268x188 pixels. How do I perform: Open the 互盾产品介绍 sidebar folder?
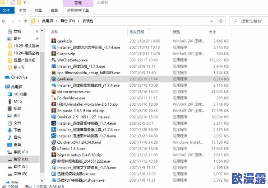[x=22, y=60]
